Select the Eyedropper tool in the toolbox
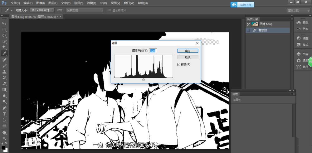Image resolution: width=312 pixels, height=153 pixels. (x=4, y=53)
